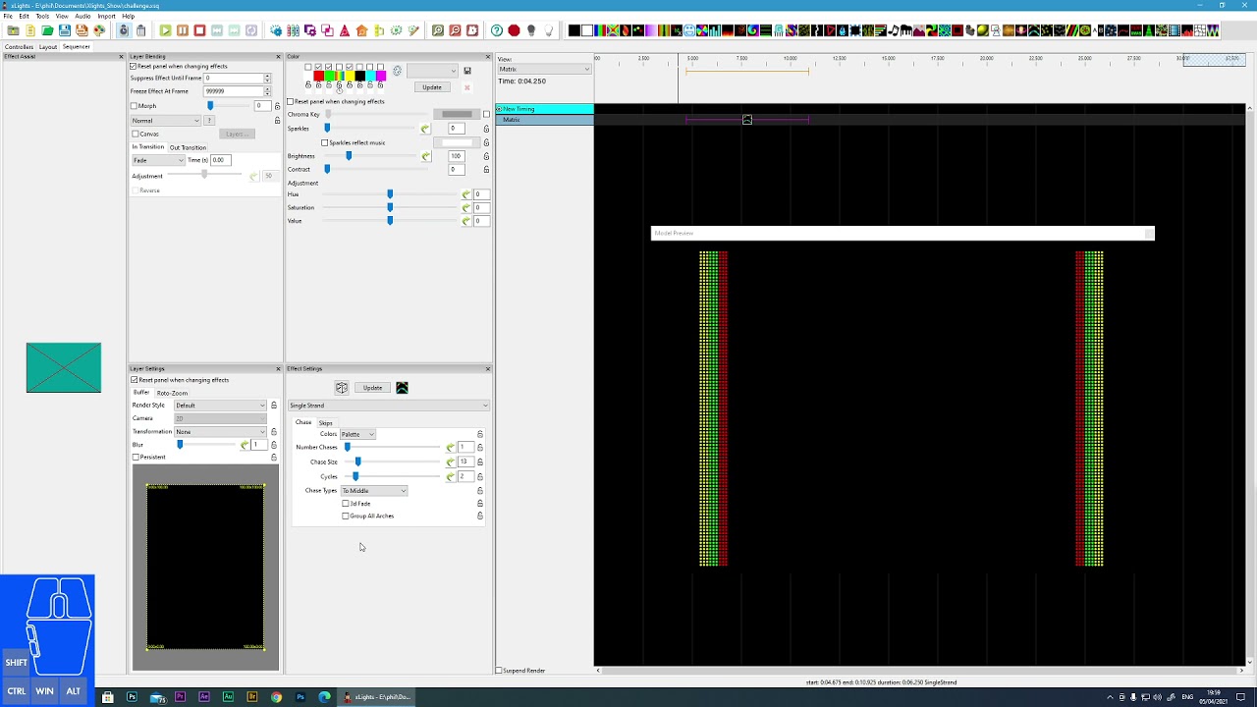This screenshot has width=1257, height=707.
Task: Click the dark light bulb toolbar icon
Action: click(531, 30)
